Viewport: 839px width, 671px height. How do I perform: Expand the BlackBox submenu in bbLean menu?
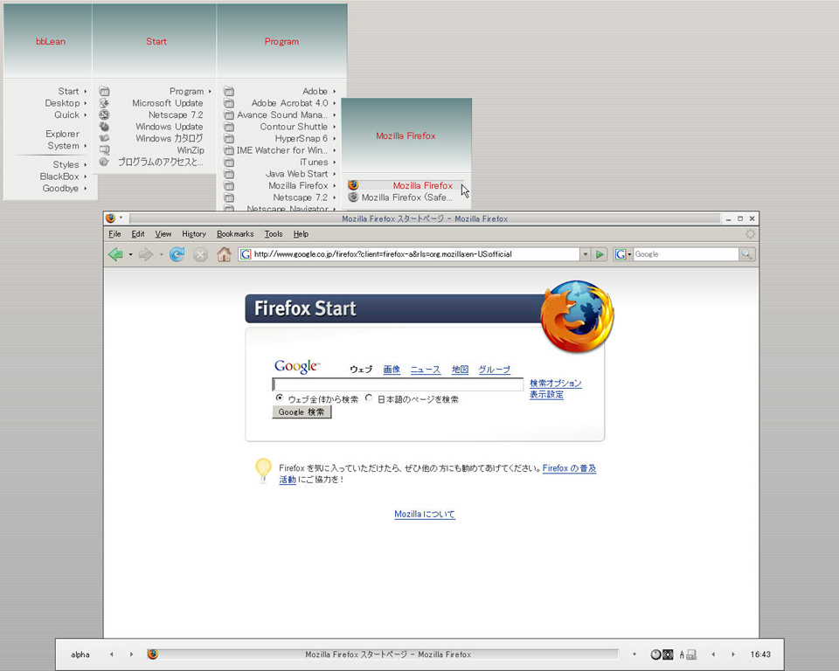point(63,176)
